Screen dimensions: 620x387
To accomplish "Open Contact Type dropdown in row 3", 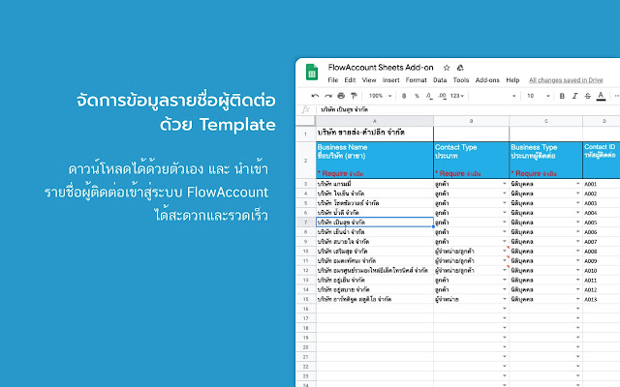I will [x=505, y=184].
